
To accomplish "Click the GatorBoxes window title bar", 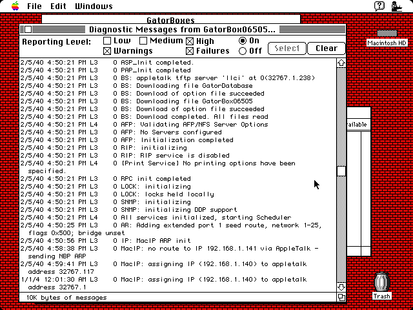I will [x=170, y=20].
